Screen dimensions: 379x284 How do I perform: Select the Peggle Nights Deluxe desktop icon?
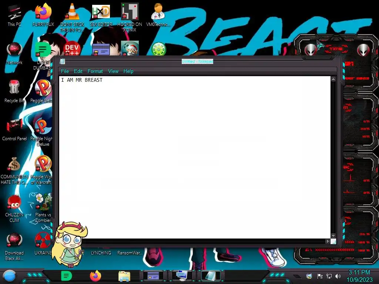click(x=42, y=132)
